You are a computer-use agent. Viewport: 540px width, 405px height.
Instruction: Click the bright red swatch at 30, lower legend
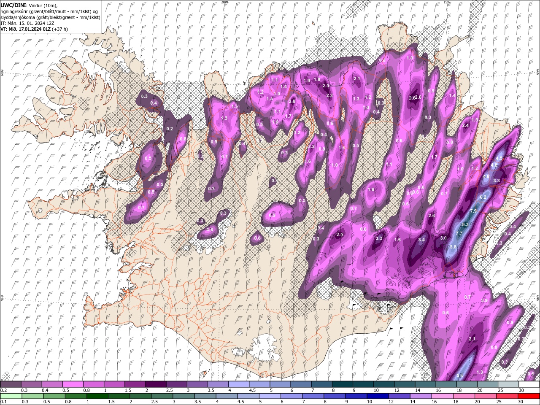click(x=529, y=396)
